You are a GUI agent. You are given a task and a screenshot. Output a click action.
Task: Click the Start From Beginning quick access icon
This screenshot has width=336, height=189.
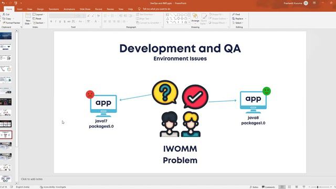coord(16,3)
